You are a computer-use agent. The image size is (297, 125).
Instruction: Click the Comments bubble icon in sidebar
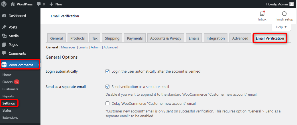pyautogui.click(x=4, y=53)
